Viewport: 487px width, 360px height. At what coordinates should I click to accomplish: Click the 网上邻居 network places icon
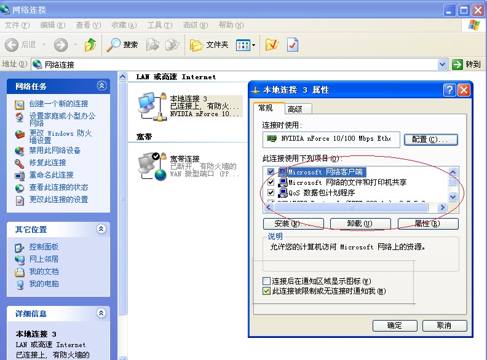coord(20,260)
